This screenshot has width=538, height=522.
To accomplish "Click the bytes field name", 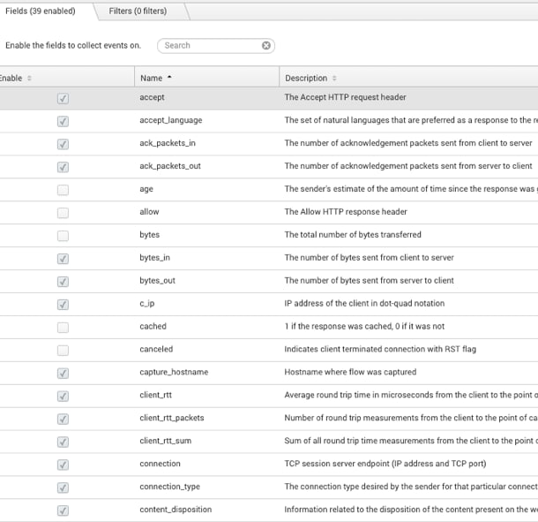I will click(x=150, y=235).
